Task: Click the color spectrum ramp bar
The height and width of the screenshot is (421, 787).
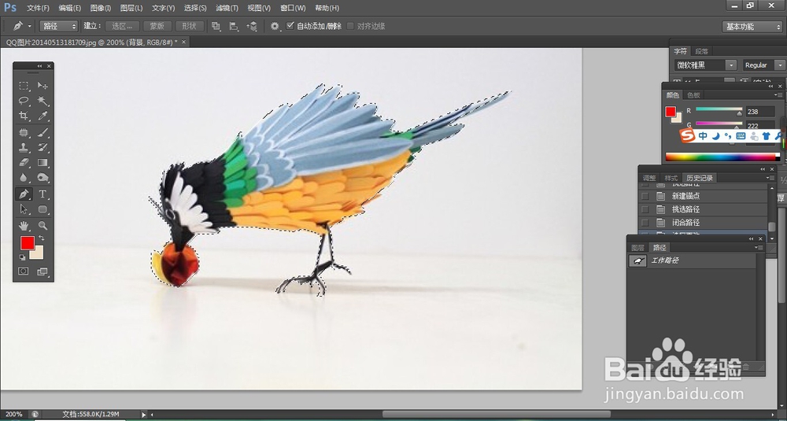Action: point(722,157)
